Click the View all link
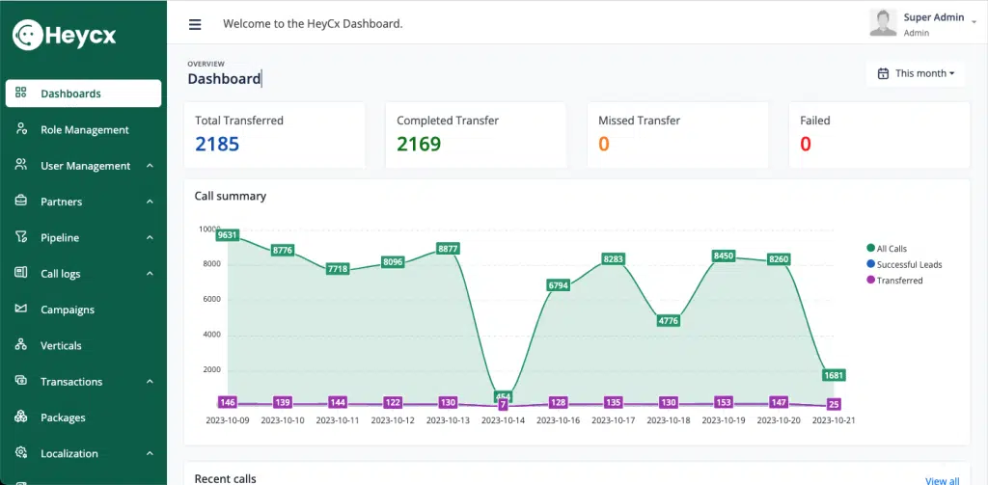Image resolution: width=988 pixels, height=485 pixels. [942, 480]
